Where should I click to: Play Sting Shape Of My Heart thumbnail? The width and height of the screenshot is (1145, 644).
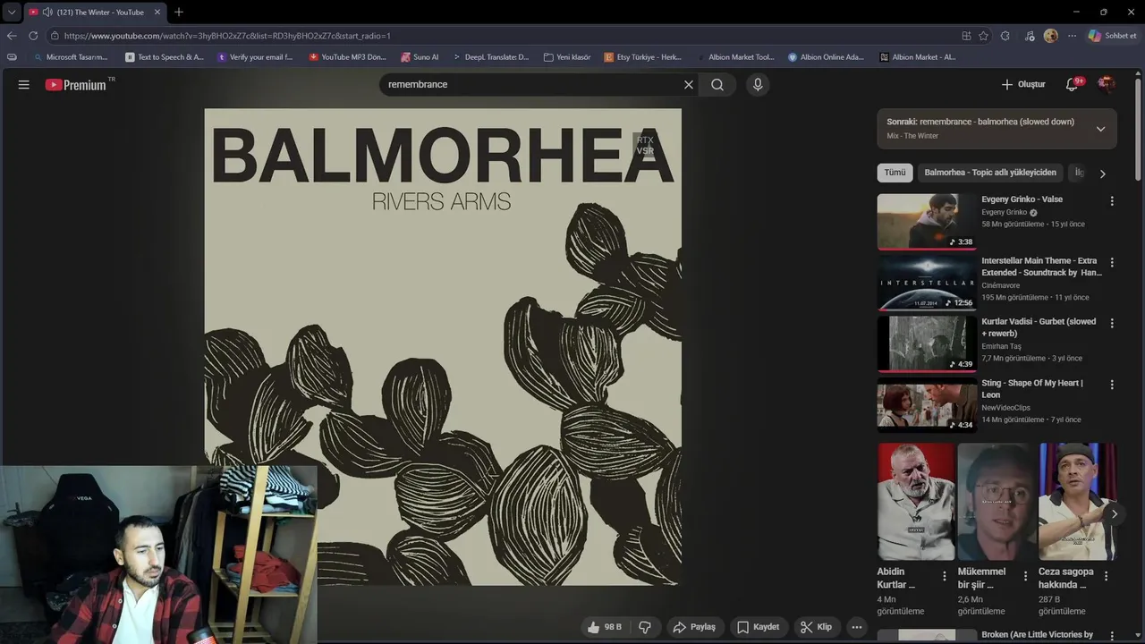click(x=927, y=405)
